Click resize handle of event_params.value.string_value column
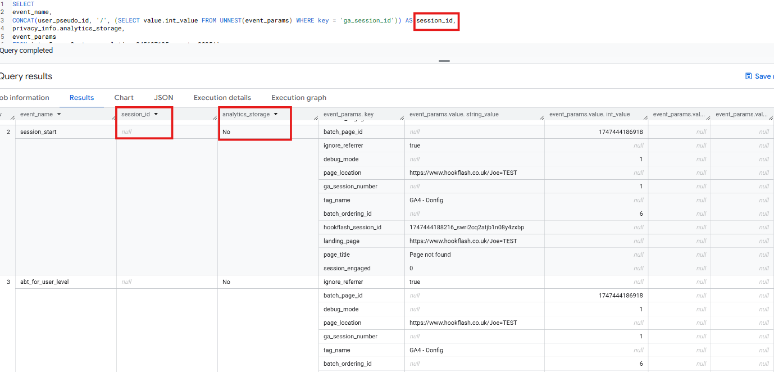774x372 pixels. tap(541, 117)
